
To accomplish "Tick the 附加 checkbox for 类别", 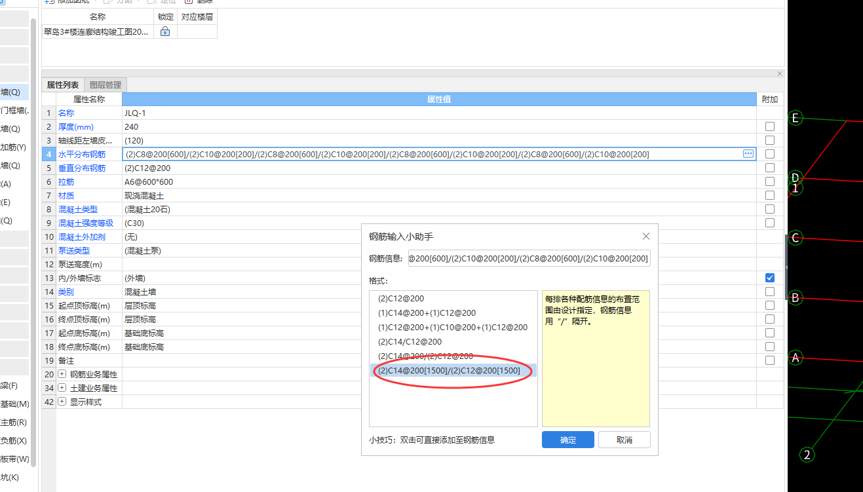I will pyautogui.click(x=770, y=292).
